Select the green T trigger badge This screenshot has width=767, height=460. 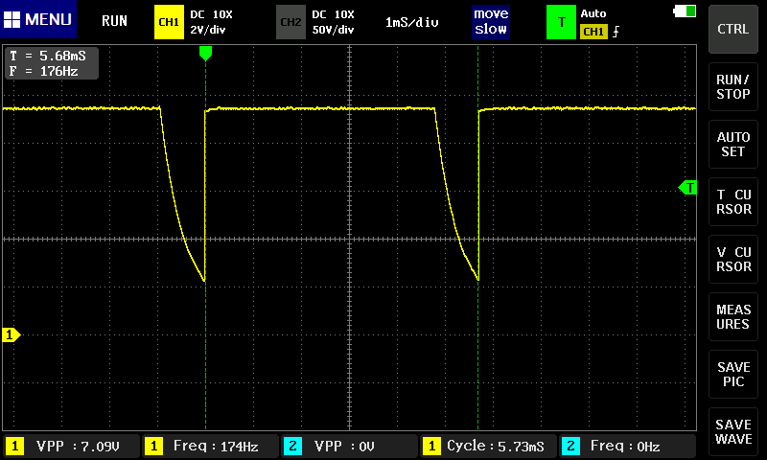[561, 22]
